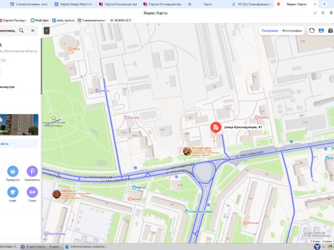334x250 pixels.
Task: Open the '1 непрочитанный' bookmark
Action: click(x=92, y=20)
